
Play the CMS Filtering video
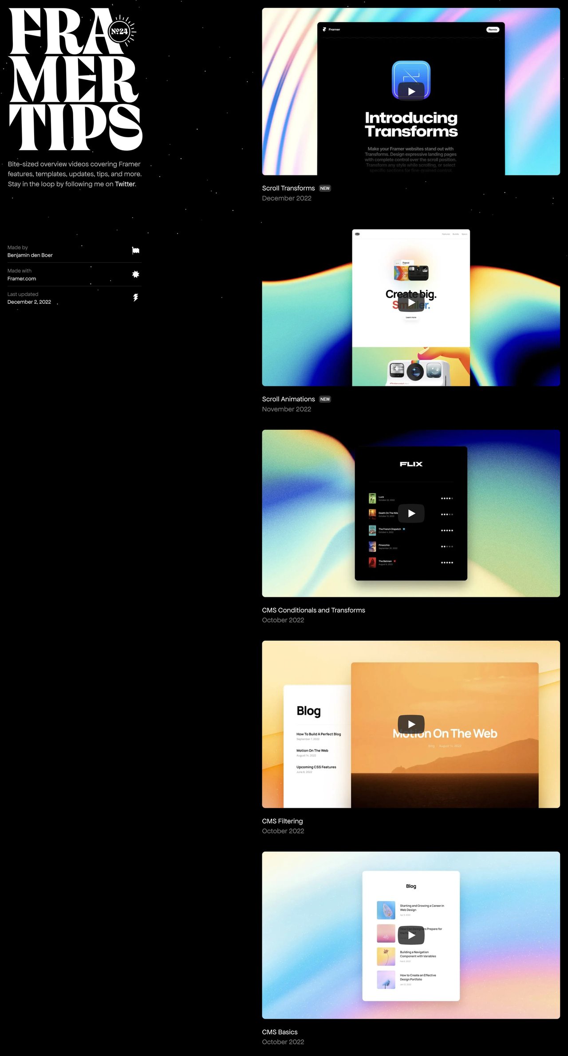point(411,724)
